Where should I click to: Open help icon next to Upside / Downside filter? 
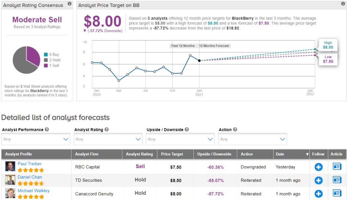pyautogui.click(x=187, y=129)
